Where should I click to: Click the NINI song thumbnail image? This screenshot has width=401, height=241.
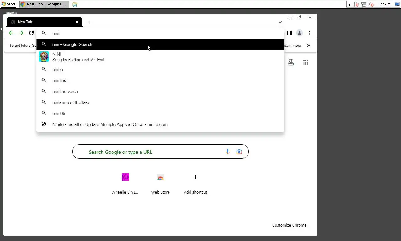click(x=44, y=57)
